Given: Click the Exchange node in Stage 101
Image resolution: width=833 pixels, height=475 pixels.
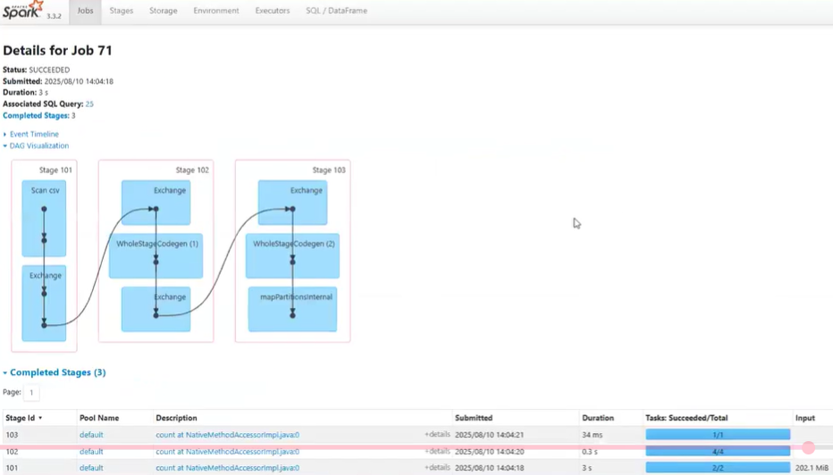Looking at the screenshot, I should [x=44, y=303].
